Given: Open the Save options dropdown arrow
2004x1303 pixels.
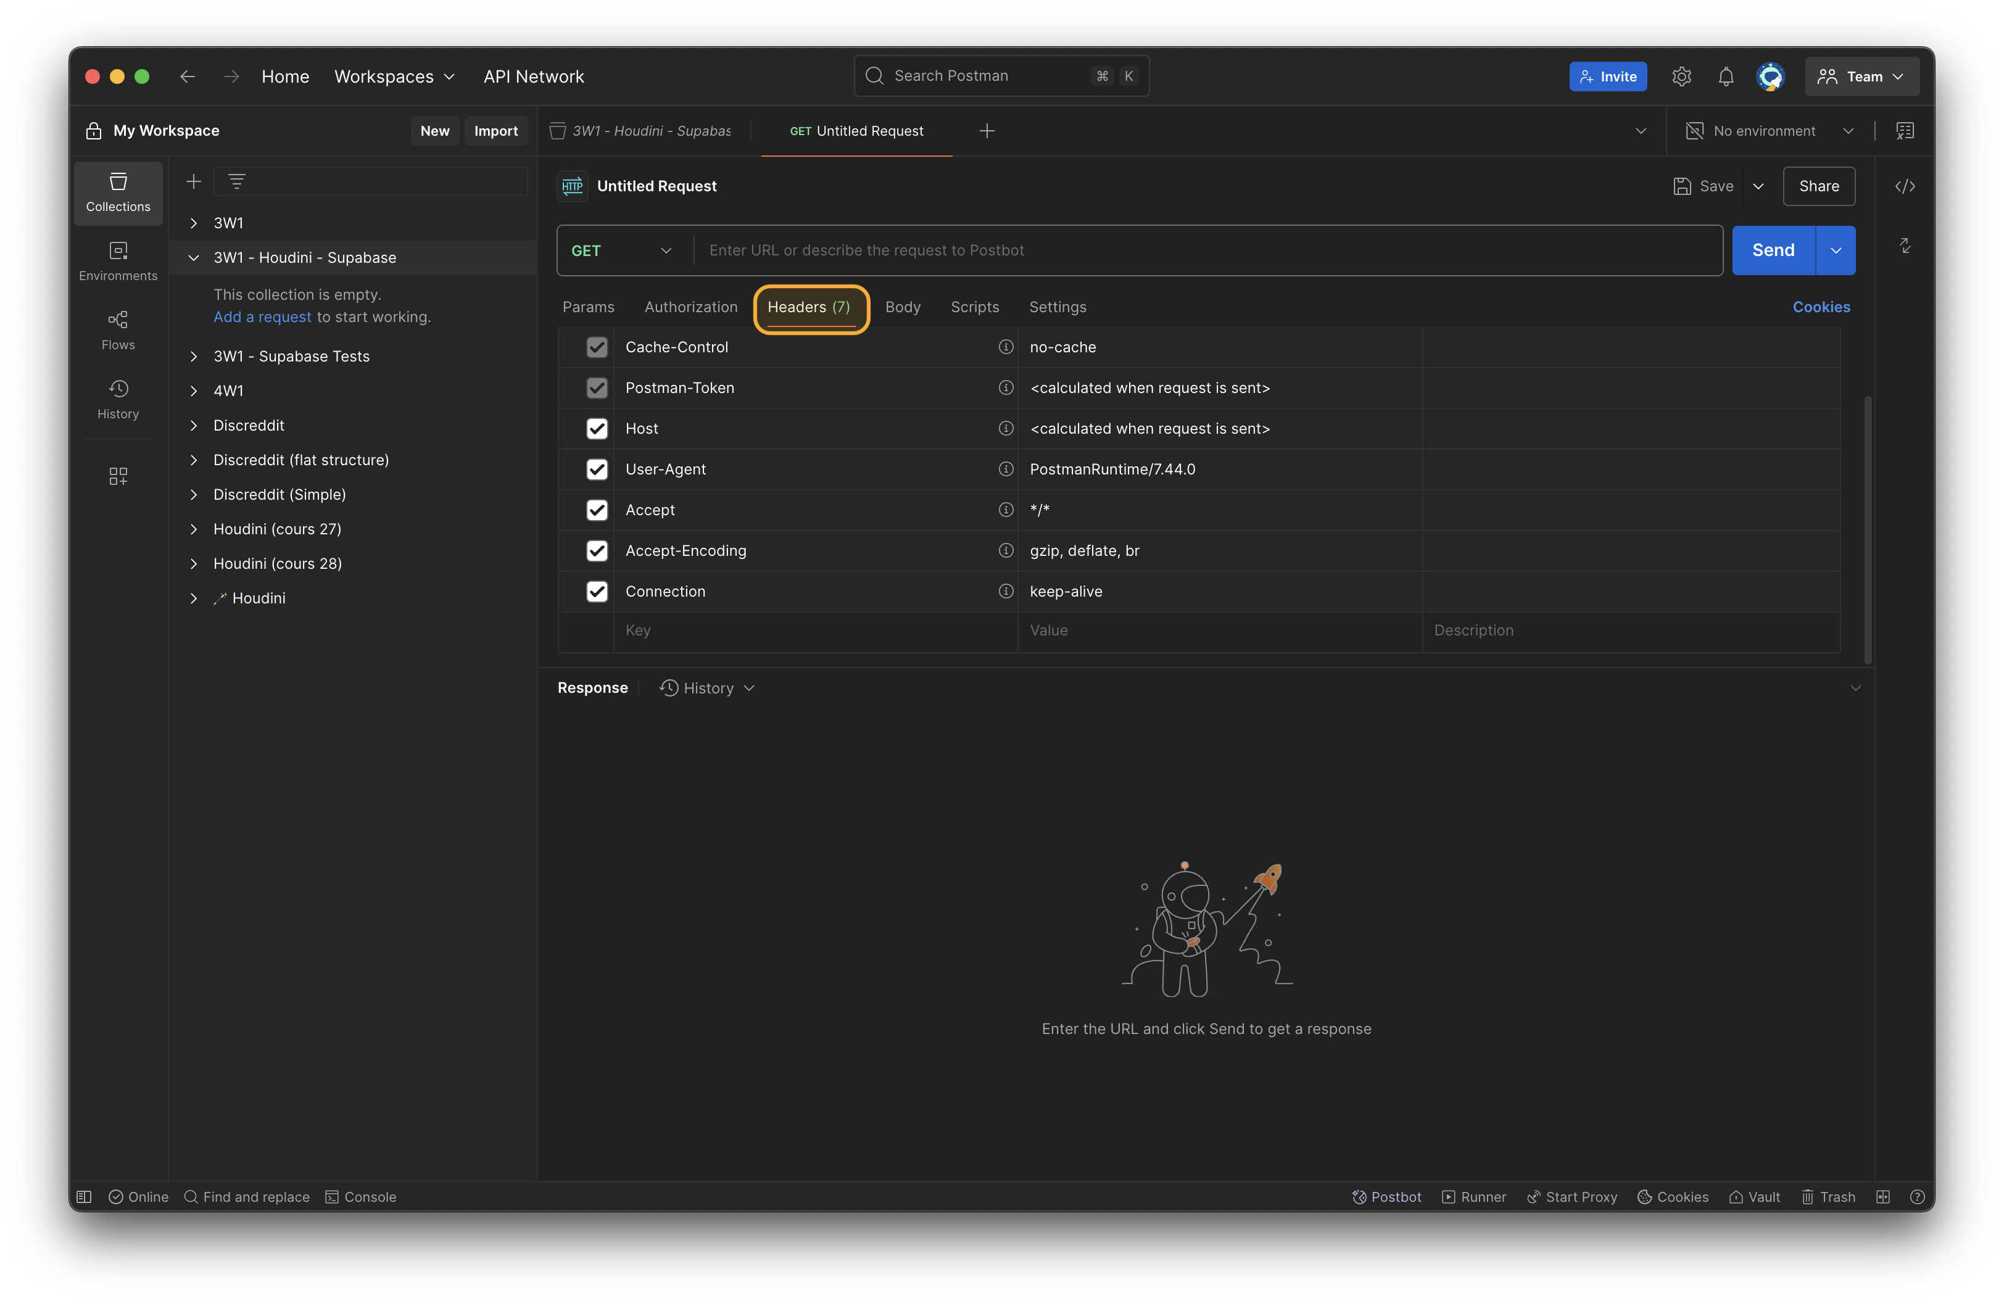Looking at the screenshot, I should tap(1758, 186).
